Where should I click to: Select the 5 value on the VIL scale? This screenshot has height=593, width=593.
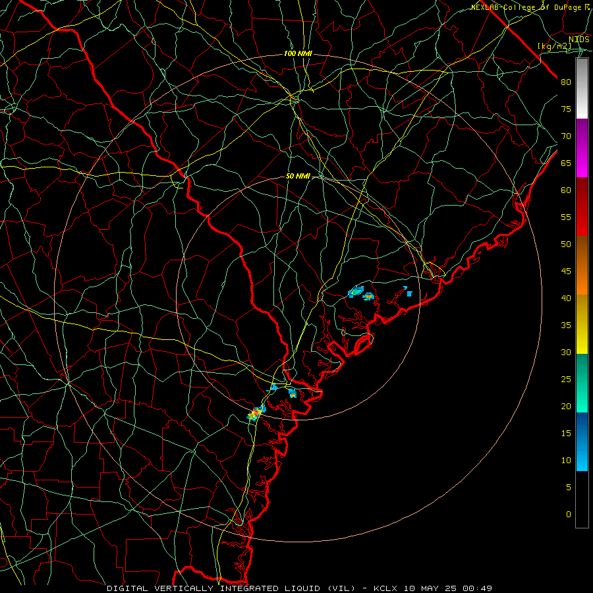tap(569, 488)
